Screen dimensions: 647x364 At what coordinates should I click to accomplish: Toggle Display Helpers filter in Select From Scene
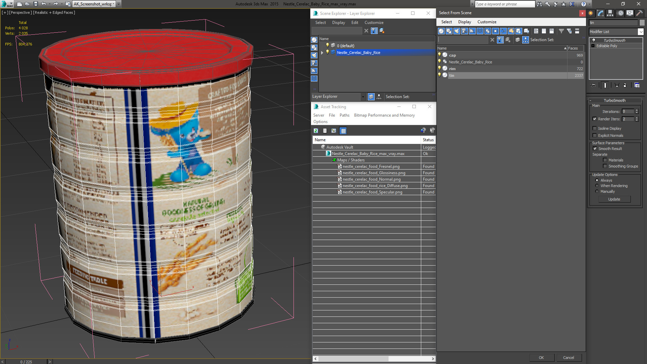(x=472, y=31)
